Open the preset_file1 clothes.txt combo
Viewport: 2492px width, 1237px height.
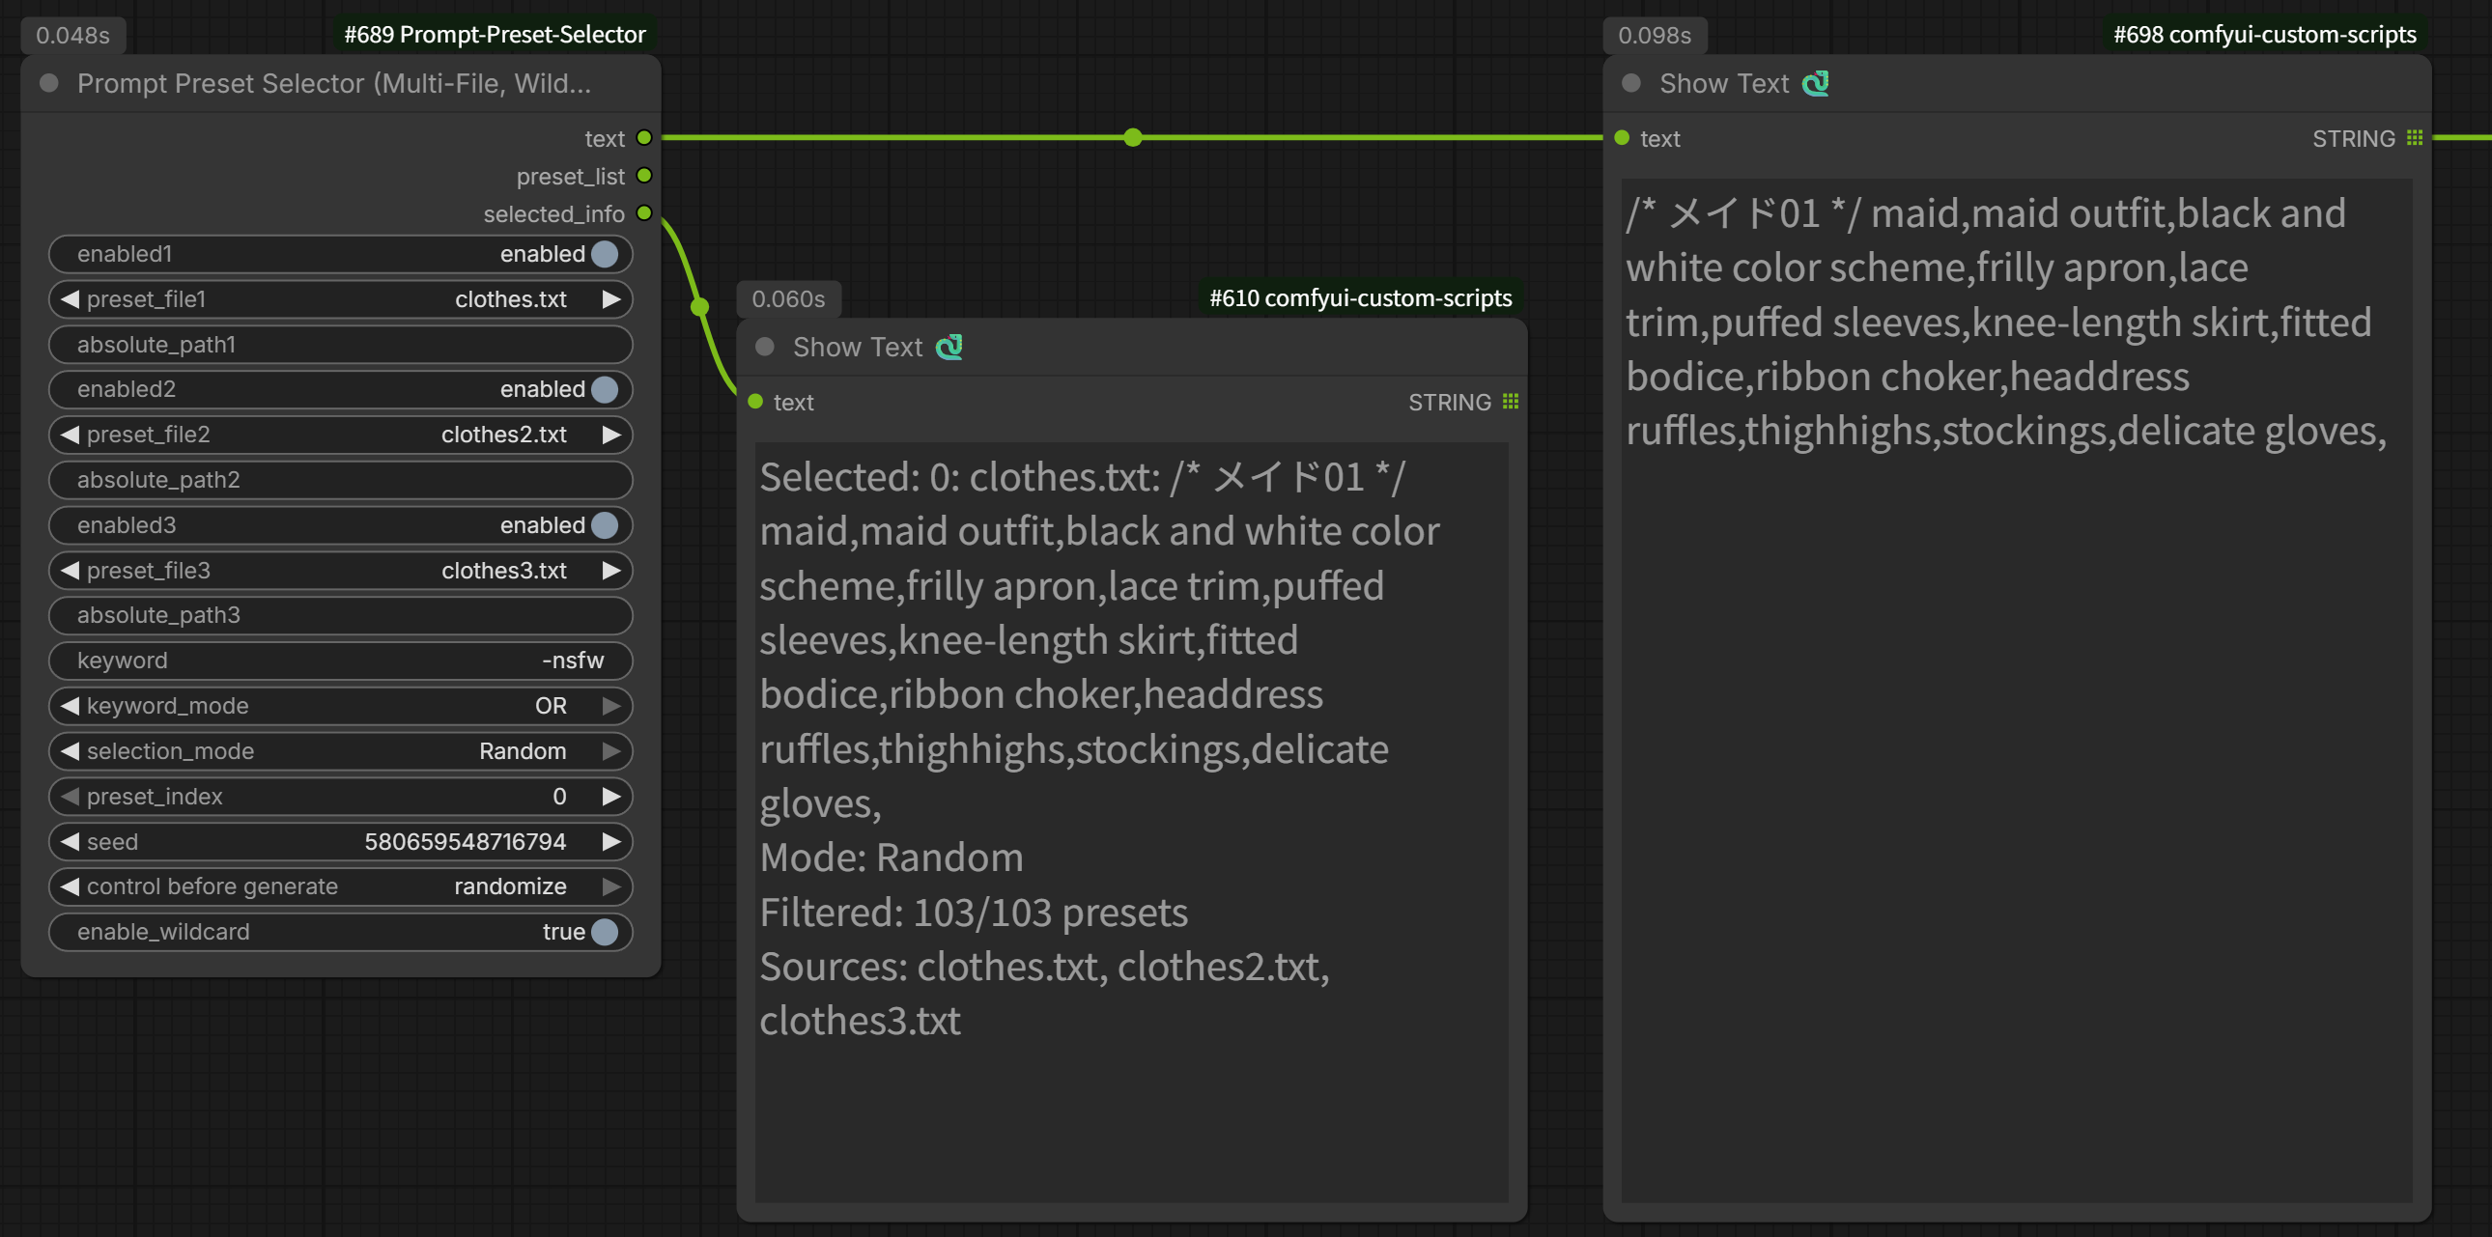pyautogui.click(x=341, y=298)
